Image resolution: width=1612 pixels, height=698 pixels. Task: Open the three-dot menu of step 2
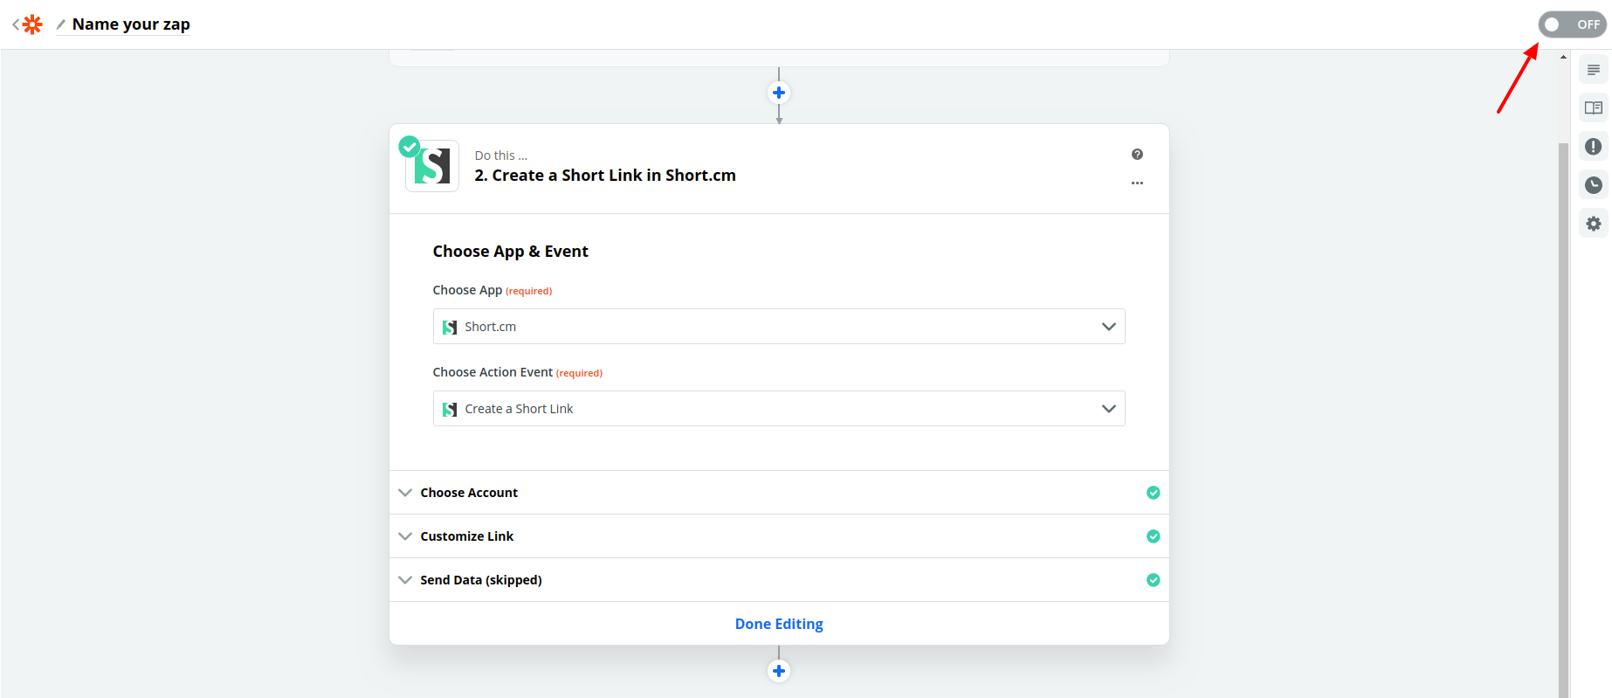coord(1137,183)
